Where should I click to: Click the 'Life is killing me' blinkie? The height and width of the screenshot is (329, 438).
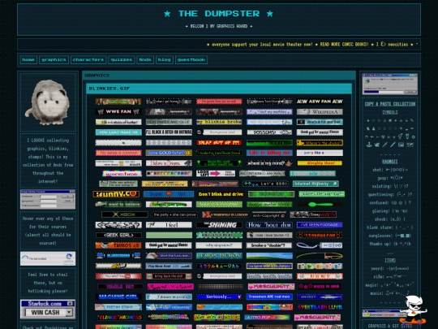point(269,153)
